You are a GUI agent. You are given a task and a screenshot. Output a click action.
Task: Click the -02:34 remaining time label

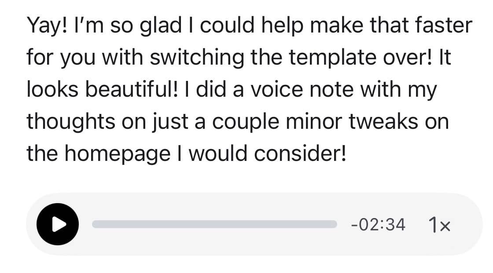pos(378,225)
